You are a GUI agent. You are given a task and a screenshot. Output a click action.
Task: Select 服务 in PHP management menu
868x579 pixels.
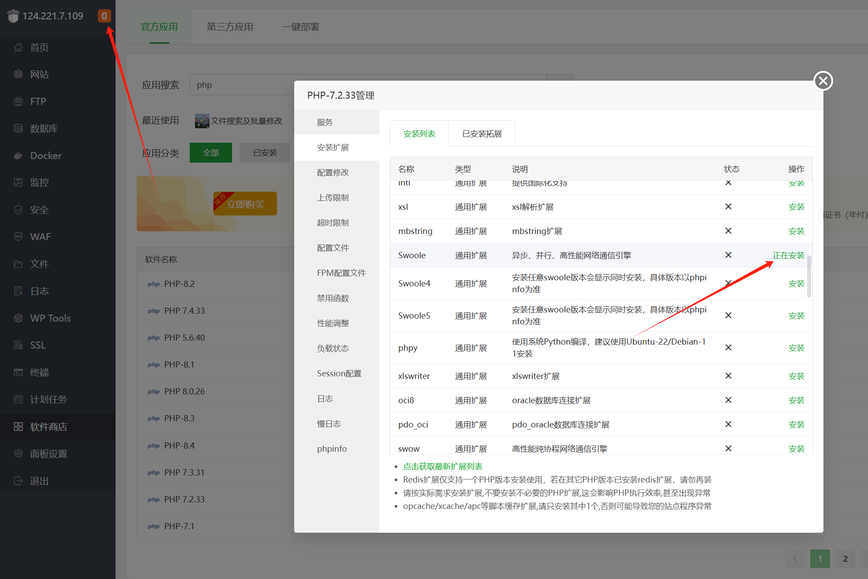pos(337,122)
